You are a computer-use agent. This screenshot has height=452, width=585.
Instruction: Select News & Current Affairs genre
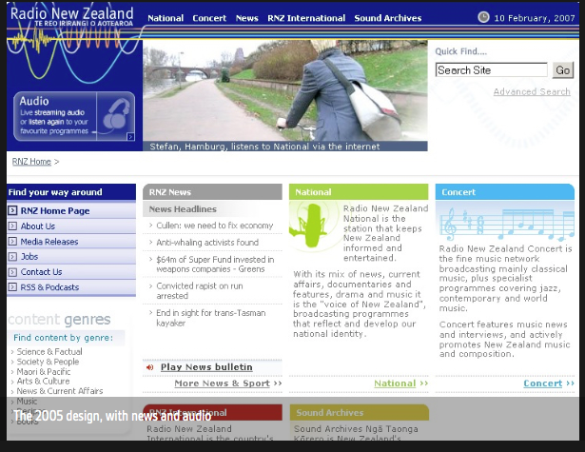60,391
